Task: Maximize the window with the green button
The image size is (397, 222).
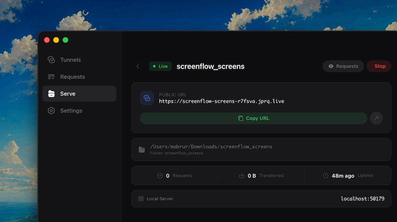Action: click(65, 40)
